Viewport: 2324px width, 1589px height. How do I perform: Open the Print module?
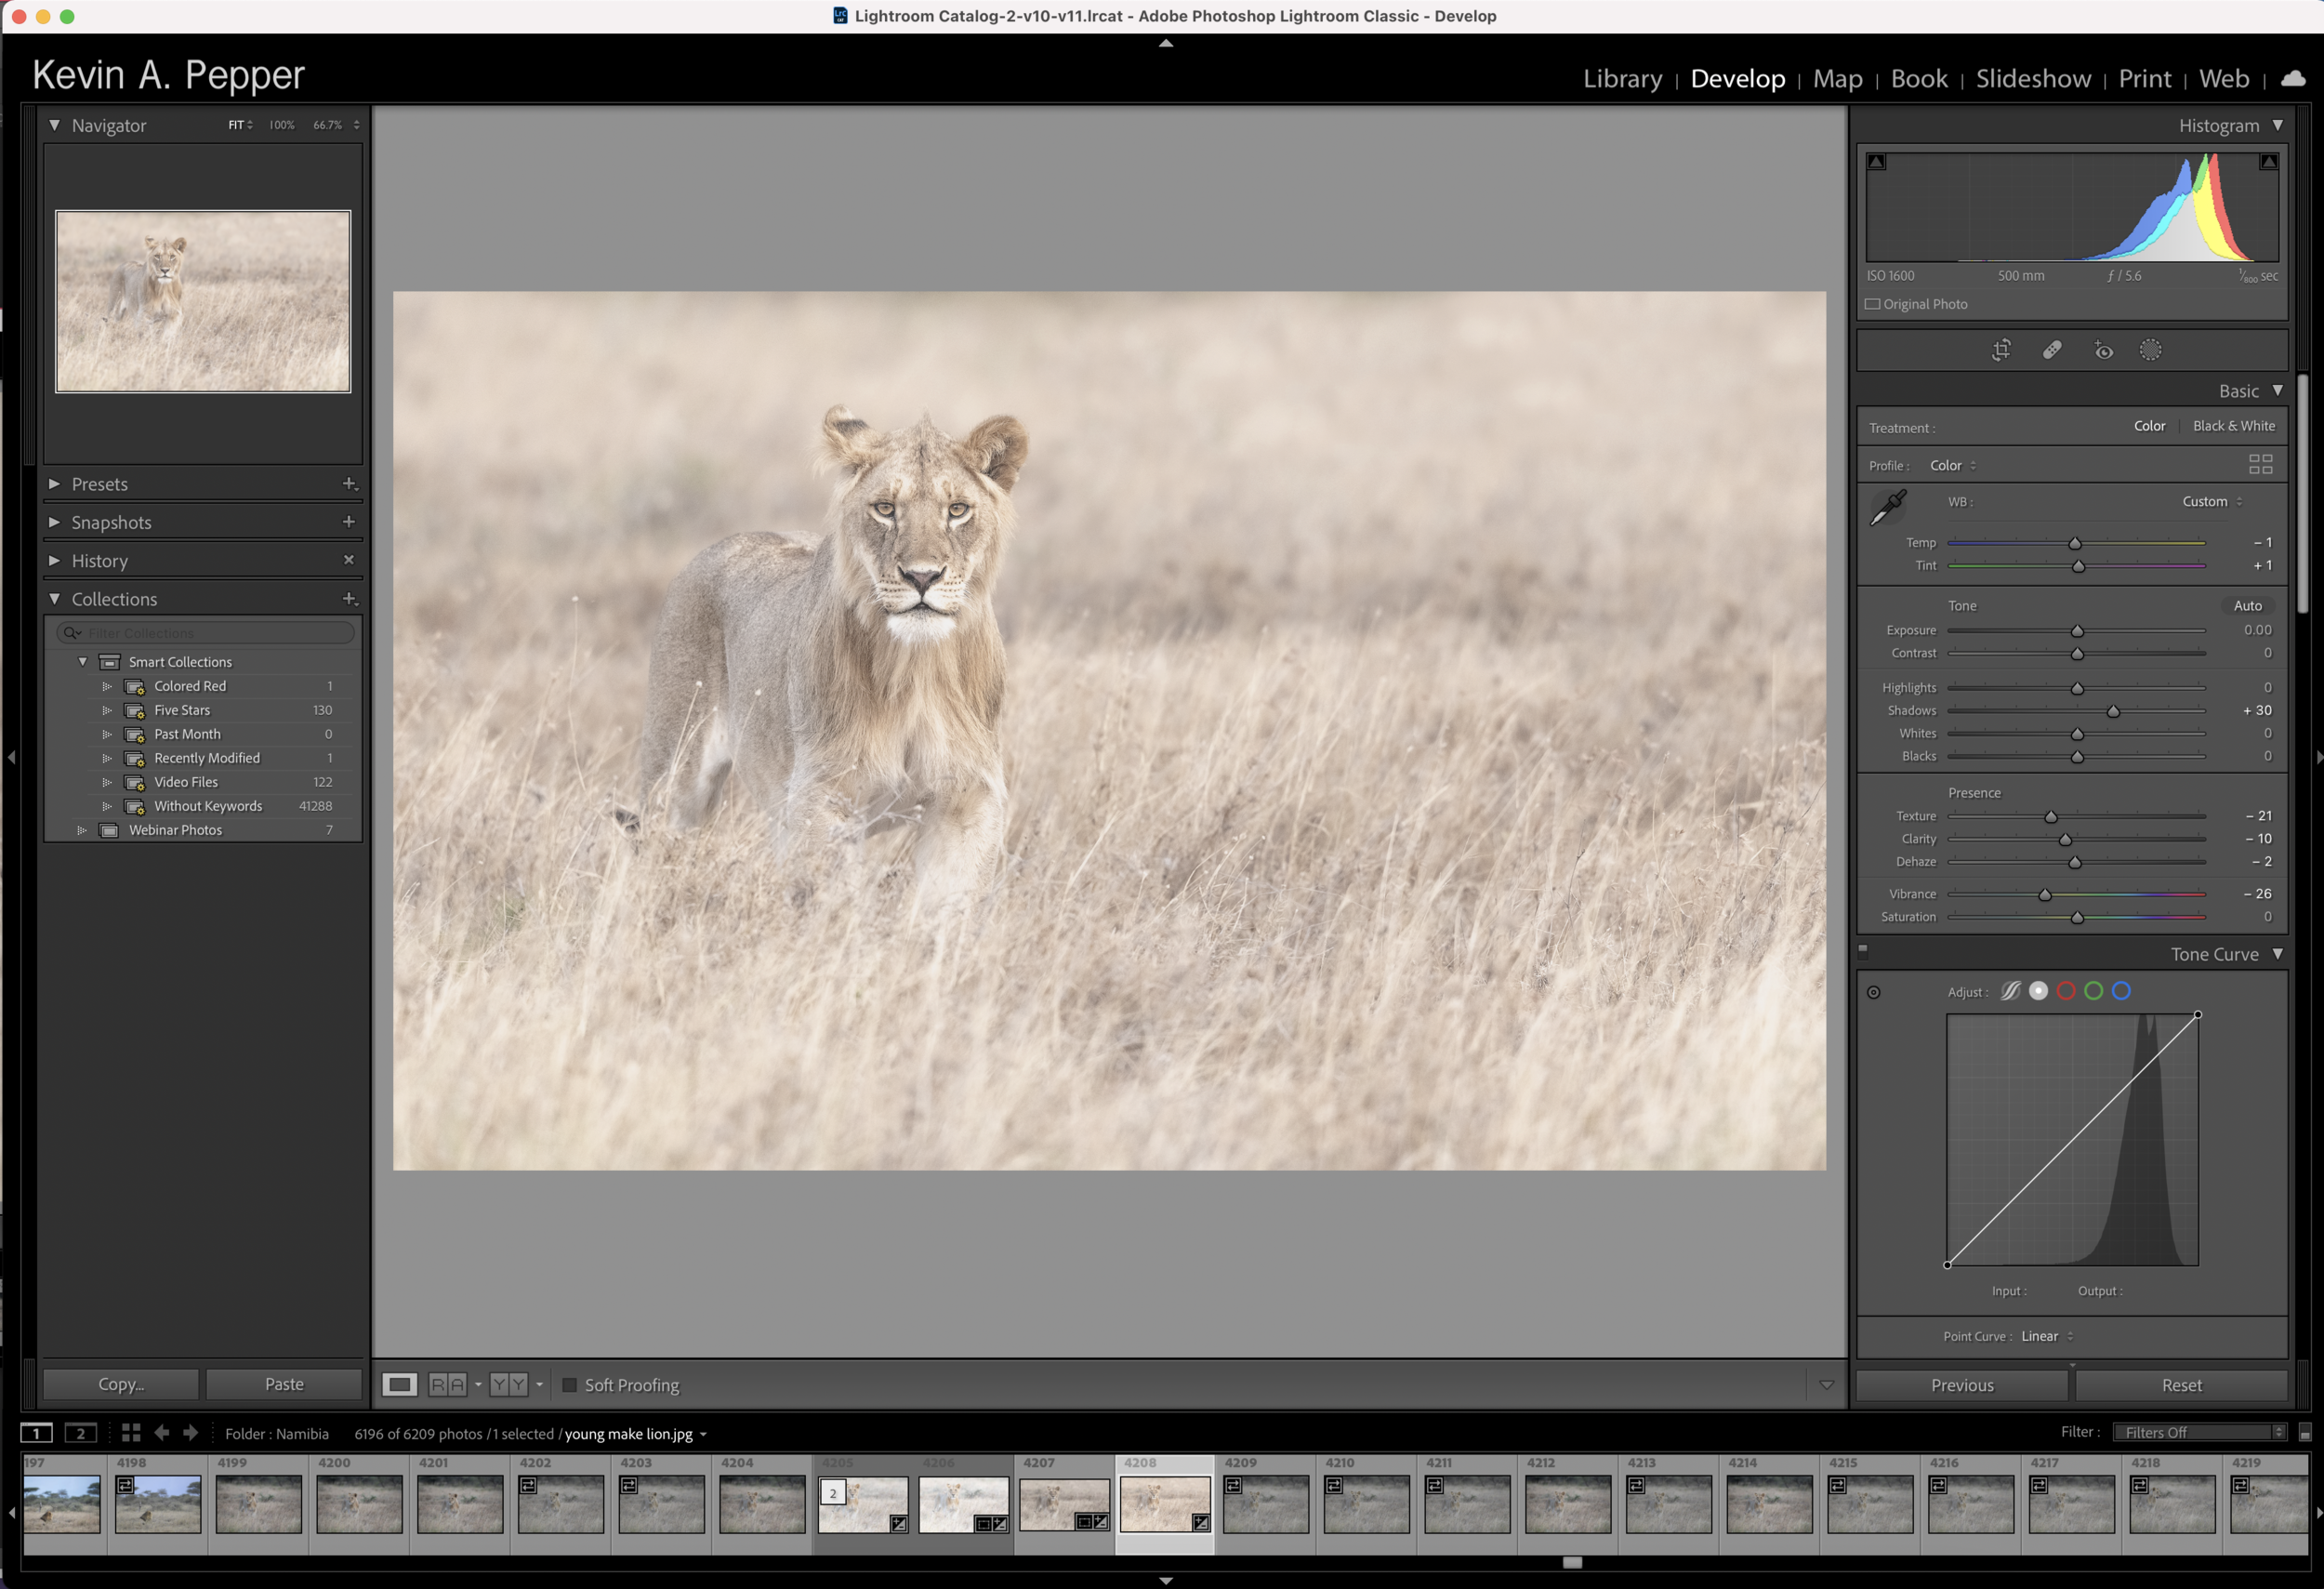coord(2144,79)
